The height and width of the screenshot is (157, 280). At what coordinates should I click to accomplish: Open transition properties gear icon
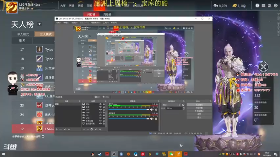pos(183,105)
